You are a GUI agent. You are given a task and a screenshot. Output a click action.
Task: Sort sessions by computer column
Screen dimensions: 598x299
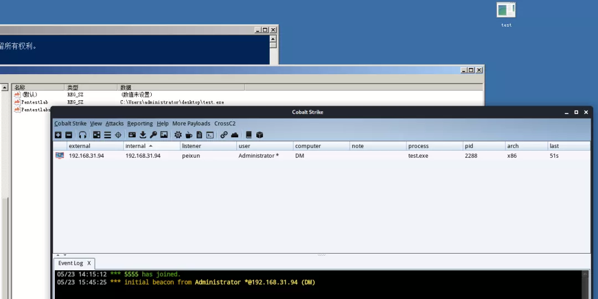tap(321, 146)
